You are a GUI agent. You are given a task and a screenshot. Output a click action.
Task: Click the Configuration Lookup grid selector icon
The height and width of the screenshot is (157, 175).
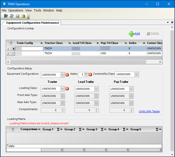tap(11, 43)
